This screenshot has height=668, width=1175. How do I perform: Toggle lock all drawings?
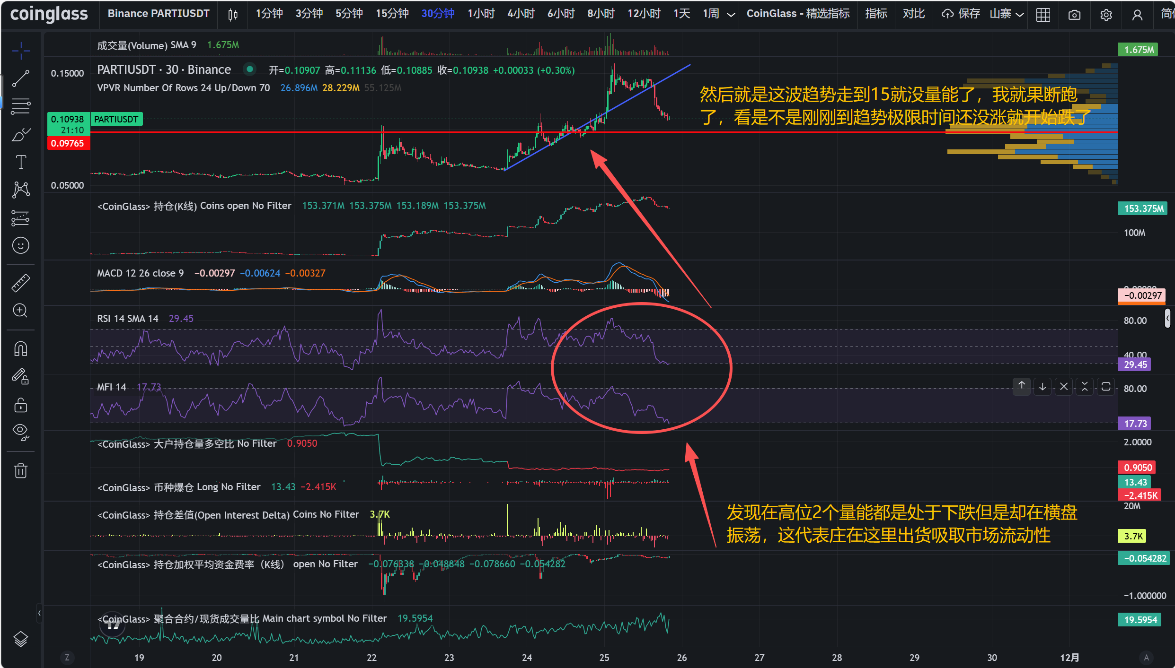(x=21, y=405)
